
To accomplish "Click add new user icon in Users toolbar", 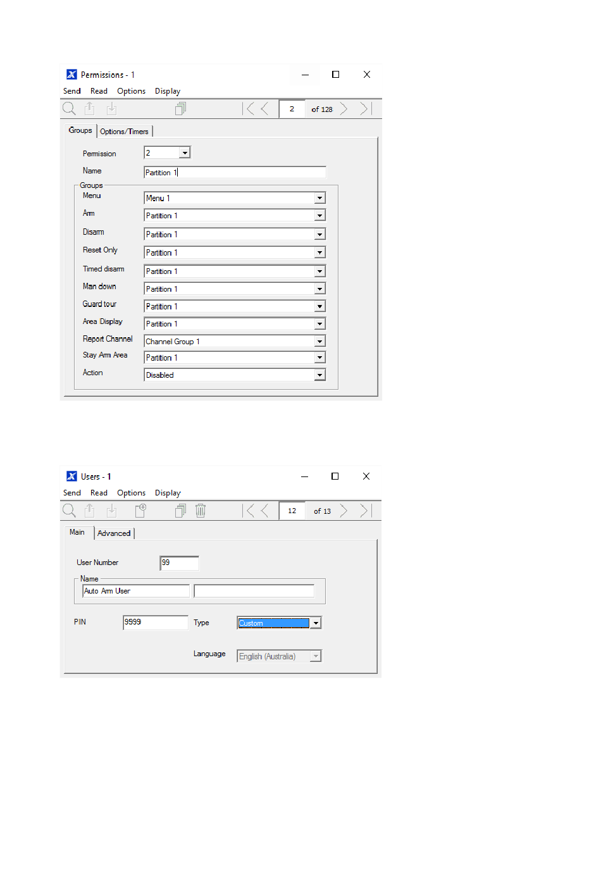I will (140, 511).
